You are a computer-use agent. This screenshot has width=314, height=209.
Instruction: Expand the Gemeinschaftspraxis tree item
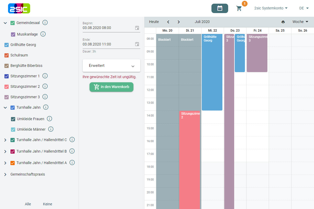(5, 175)
